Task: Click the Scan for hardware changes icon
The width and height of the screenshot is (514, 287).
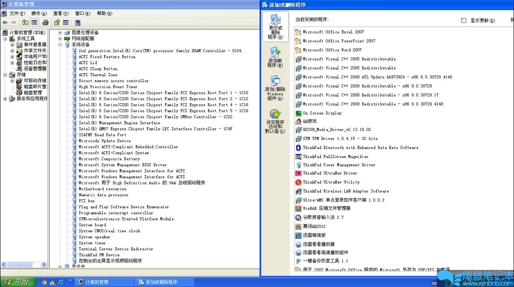Action: (x=78, y=23)
